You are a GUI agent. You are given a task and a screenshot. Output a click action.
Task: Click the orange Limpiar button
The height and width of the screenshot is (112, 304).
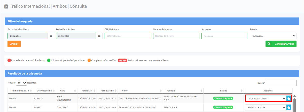(14, 44)
